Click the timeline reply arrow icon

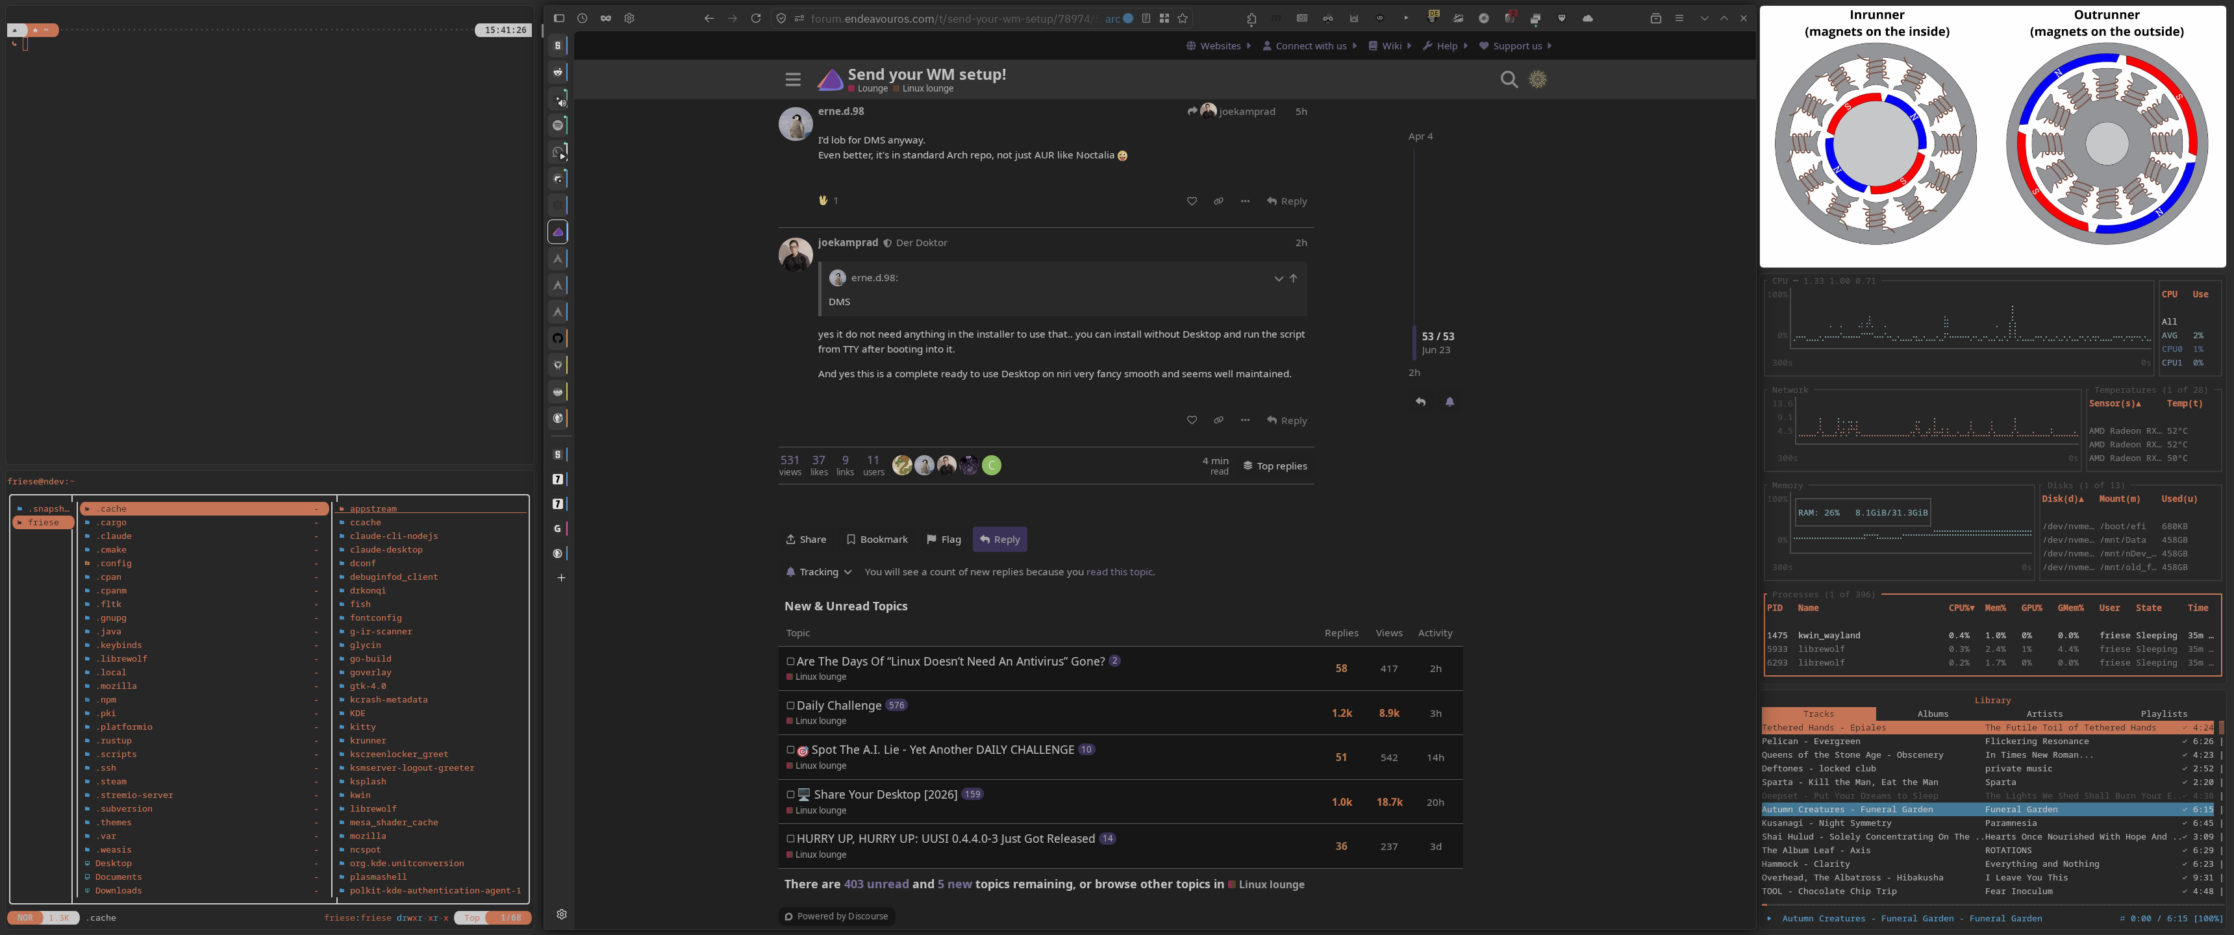pyautogui.click(x=1420, y=401)
